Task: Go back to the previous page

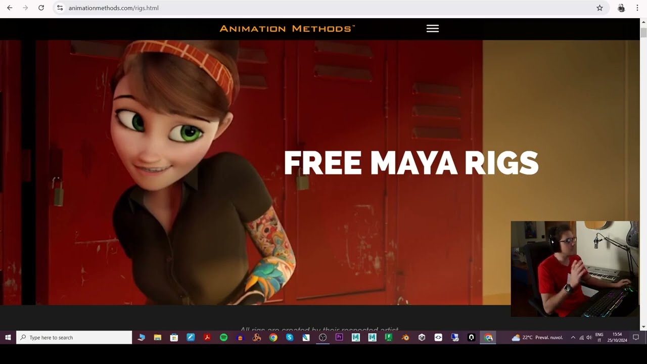Action: click(x=10, y=8)
